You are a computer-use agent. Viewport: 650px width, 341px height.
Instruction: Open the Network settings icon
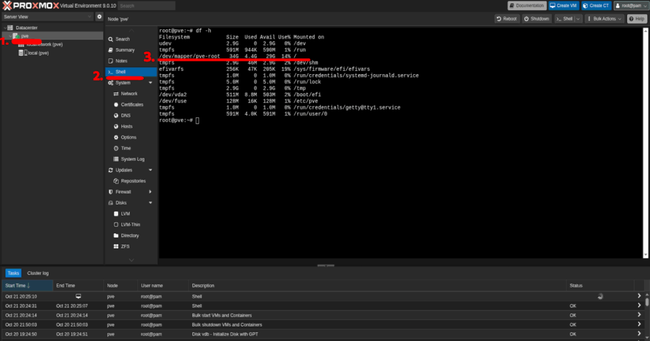(x=116, y=94)
